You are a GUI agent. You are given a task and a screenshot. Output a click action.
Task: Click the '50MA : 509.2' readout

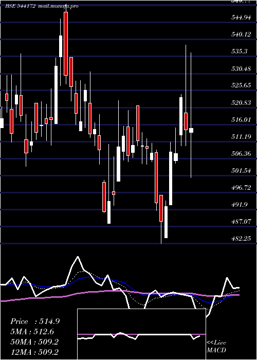pos(34,342)
